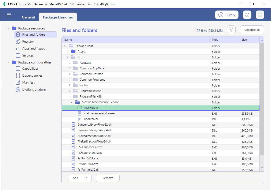
Task: Collapse the ProgramFilesX86 folder
Action: [x=70, y=96]
